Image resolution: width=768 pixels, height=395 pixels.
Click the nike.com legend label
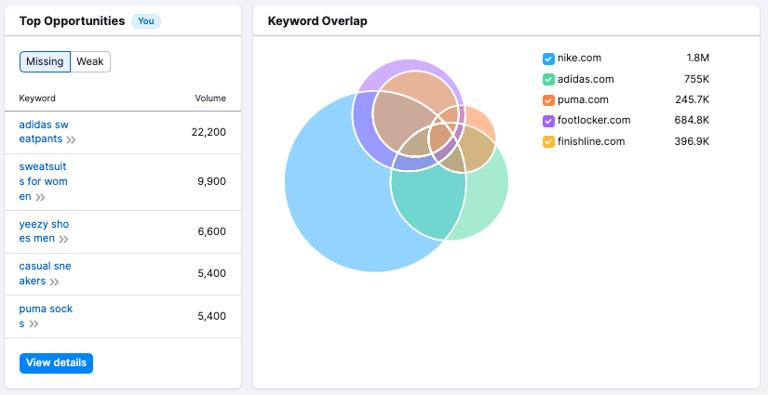pyautogui.click(x=579, y=59)
